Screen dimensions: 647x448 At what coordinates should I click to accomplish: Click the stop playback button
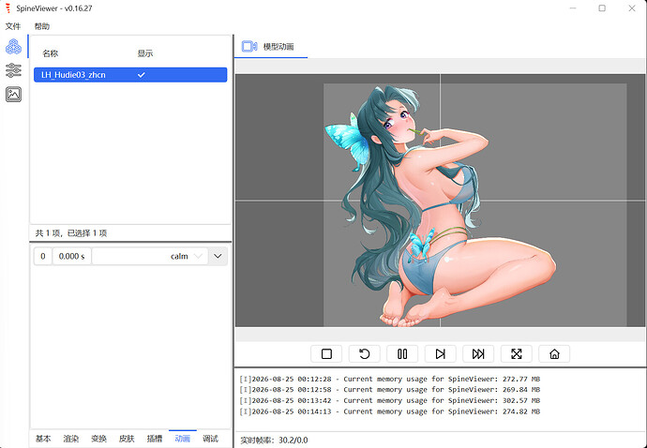(x=326, y=354)
